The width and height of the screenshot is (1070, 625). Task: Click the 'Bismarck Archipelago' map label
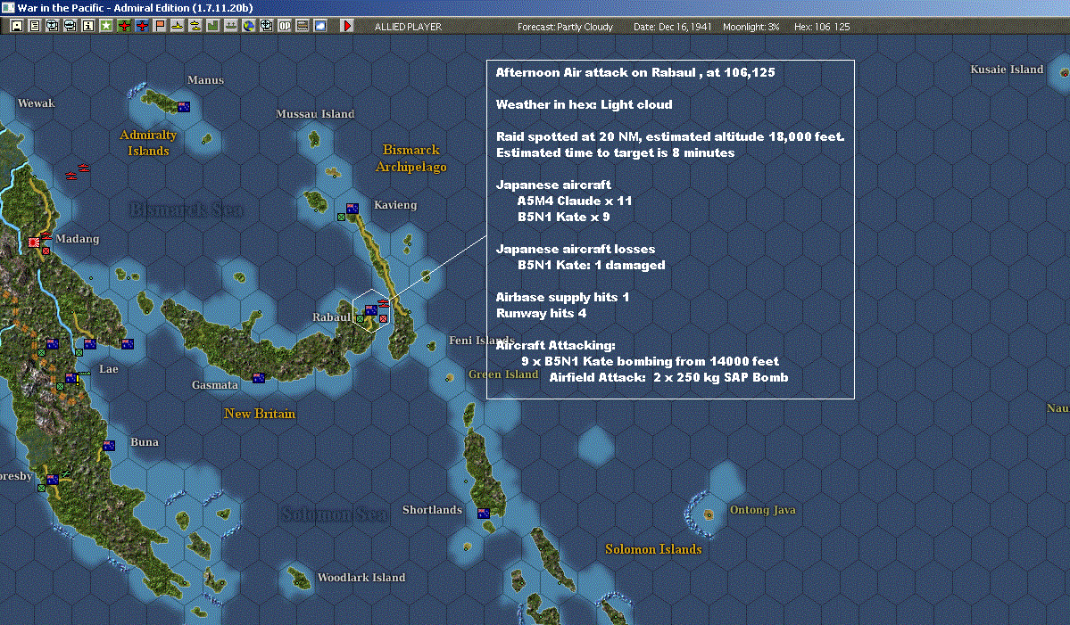pyautogui.click(x=411, y=158)
